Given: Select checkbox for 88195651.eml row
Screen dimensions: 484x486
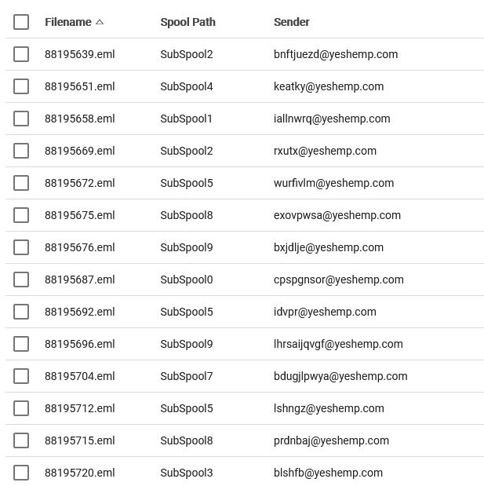Looking at the screenshot, I should click(x=21, y=86).
